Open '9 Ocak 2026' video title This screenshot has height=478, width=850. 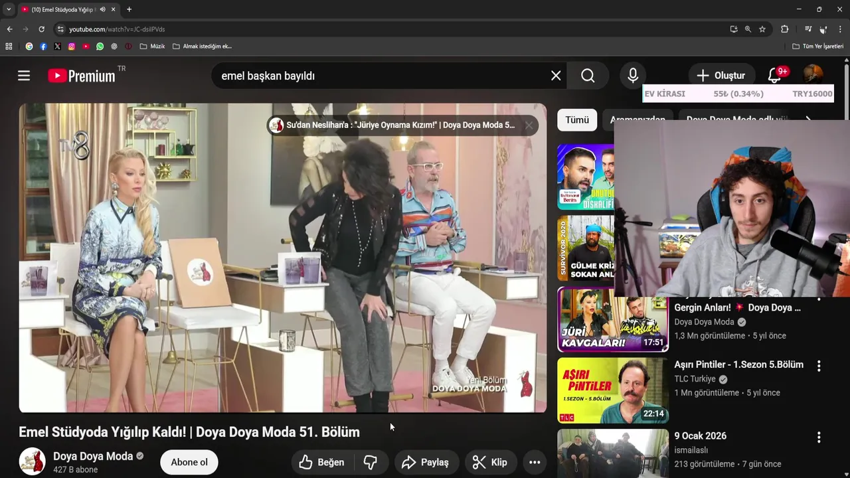tap(700, 436)
